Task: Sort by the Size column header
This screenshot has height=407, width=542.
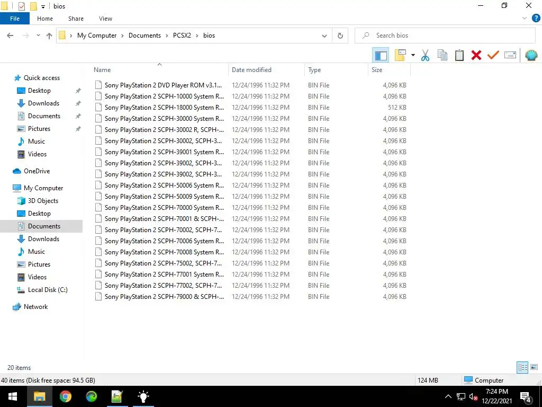Action: [x=377, y=70]
